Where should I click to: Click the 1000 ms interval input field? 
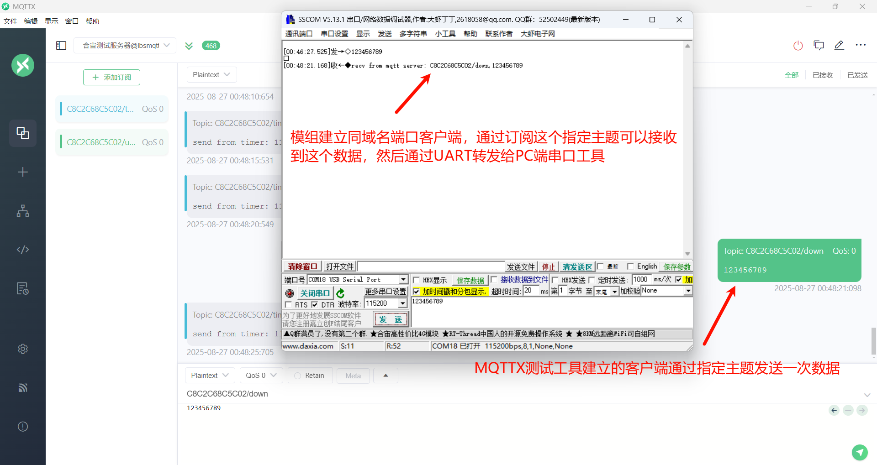click(641, 279)
